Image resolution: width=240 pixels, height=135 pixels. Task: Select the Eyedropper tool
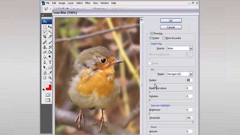(x=50, y=73)
